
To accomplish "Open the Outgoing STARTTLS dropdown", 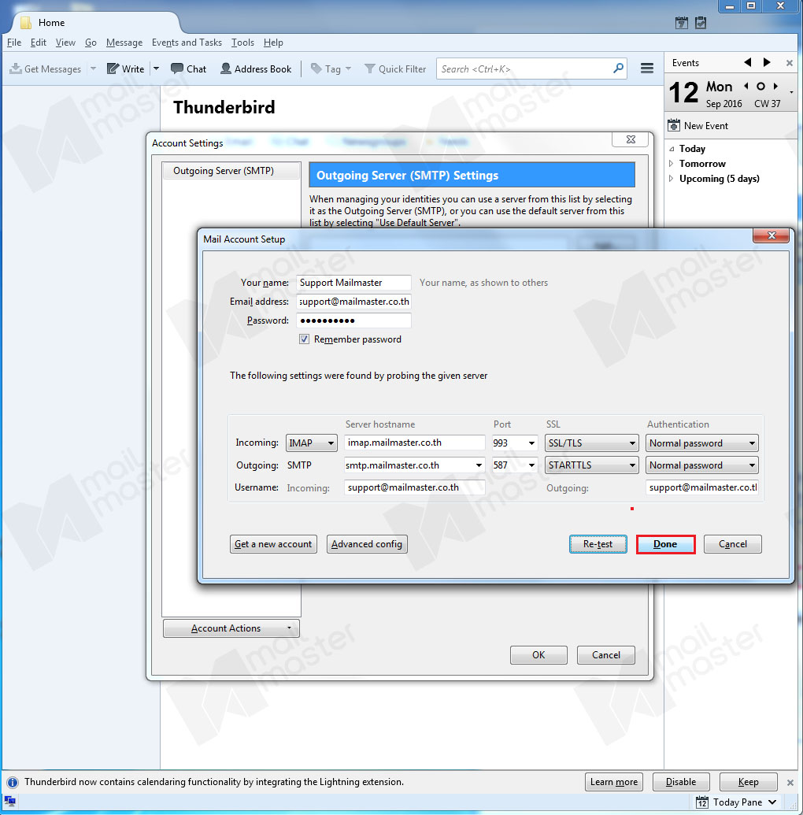I will (x=591, y=465).
